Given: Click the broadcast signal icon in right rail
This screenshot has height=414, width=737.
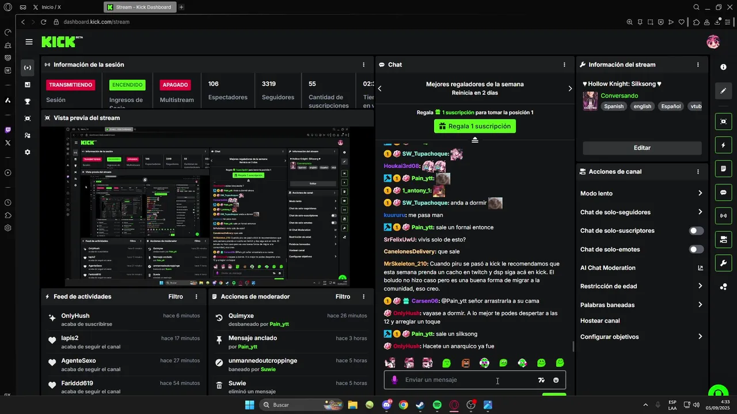Looking at the screenshot, I should (x=723, y=216).
